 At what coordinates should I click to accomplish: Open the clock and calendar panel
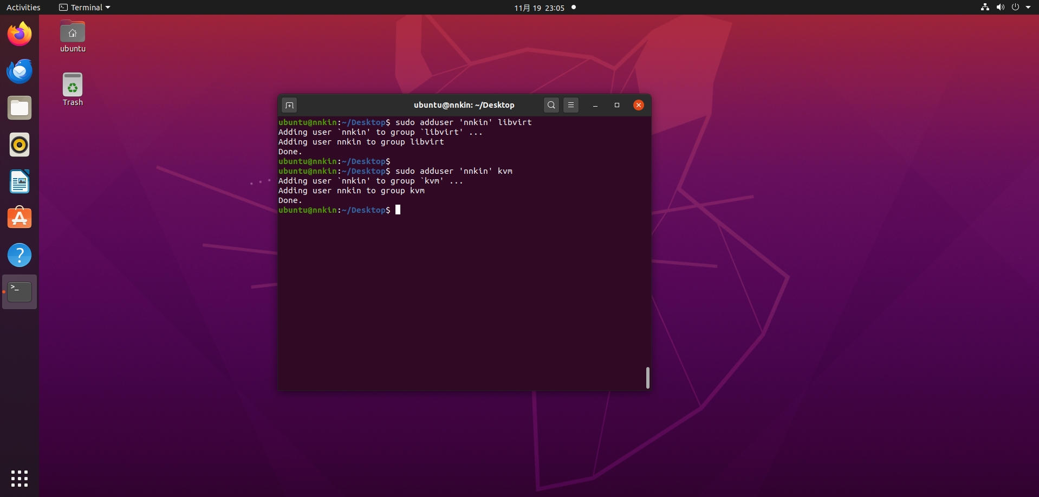tap(539, 8)
